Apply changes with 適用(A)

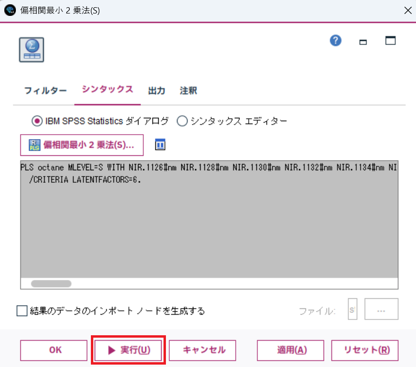click(290, 350)
